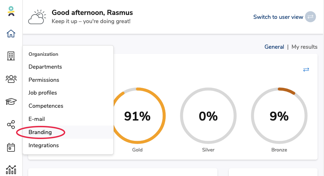The image size is (324, 176).
Task: Select the graduation cap Learning icon
Action: tap(11, 101)
